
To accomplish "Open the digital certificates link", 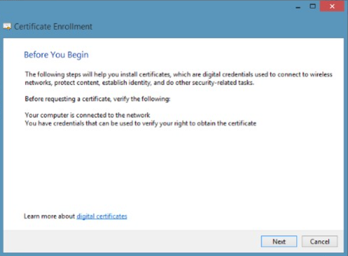I will click(x=102, y=216).
